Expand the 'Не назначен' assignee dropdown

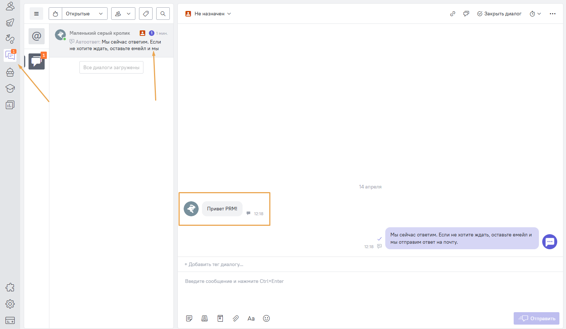click(209, 14)
